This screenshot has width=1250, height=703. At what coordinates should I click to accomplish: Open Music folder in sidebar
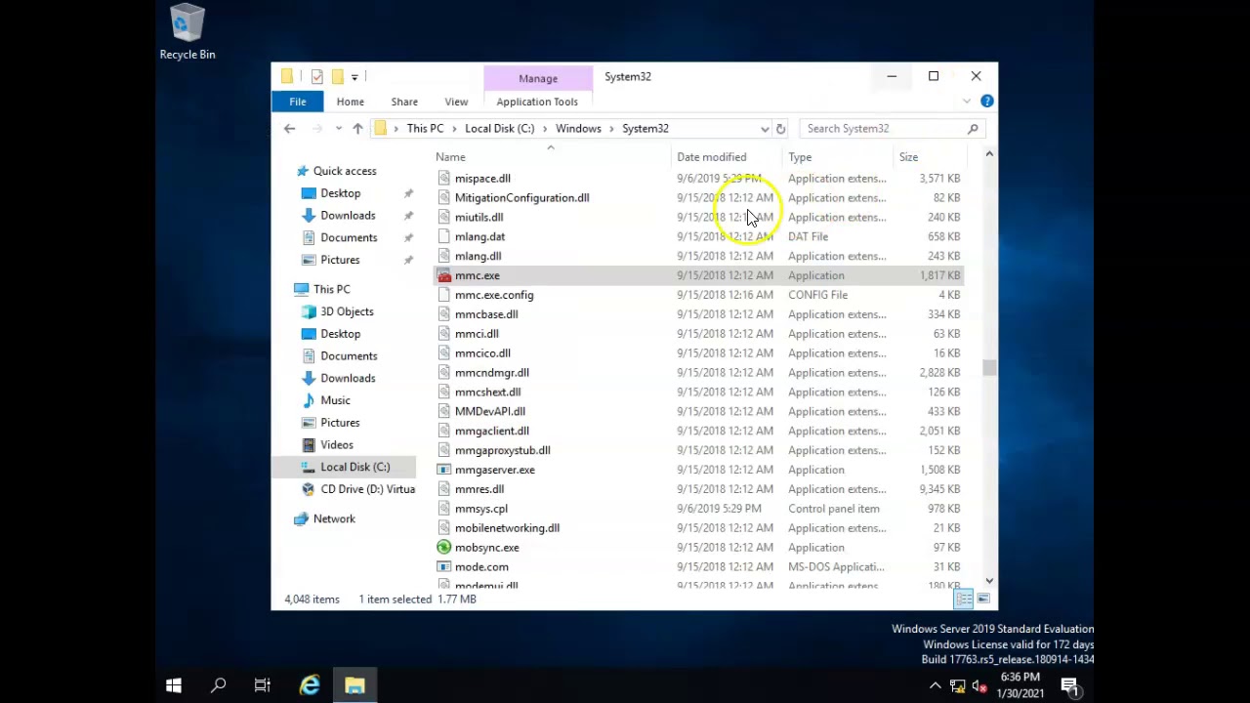coord(335,400)
